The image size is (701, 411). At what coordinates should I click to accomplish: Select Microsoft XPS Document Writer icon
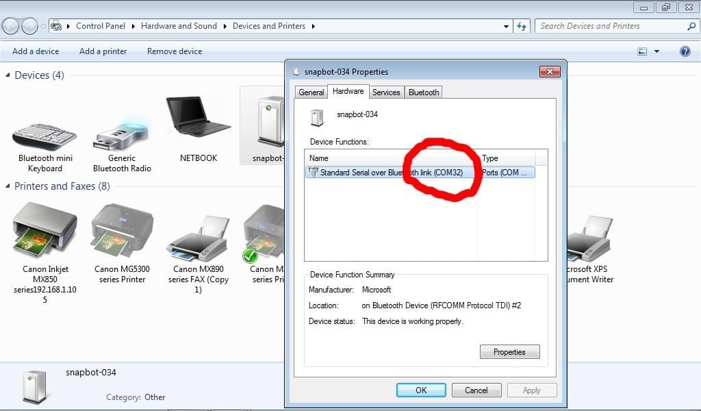coord(589,238)
